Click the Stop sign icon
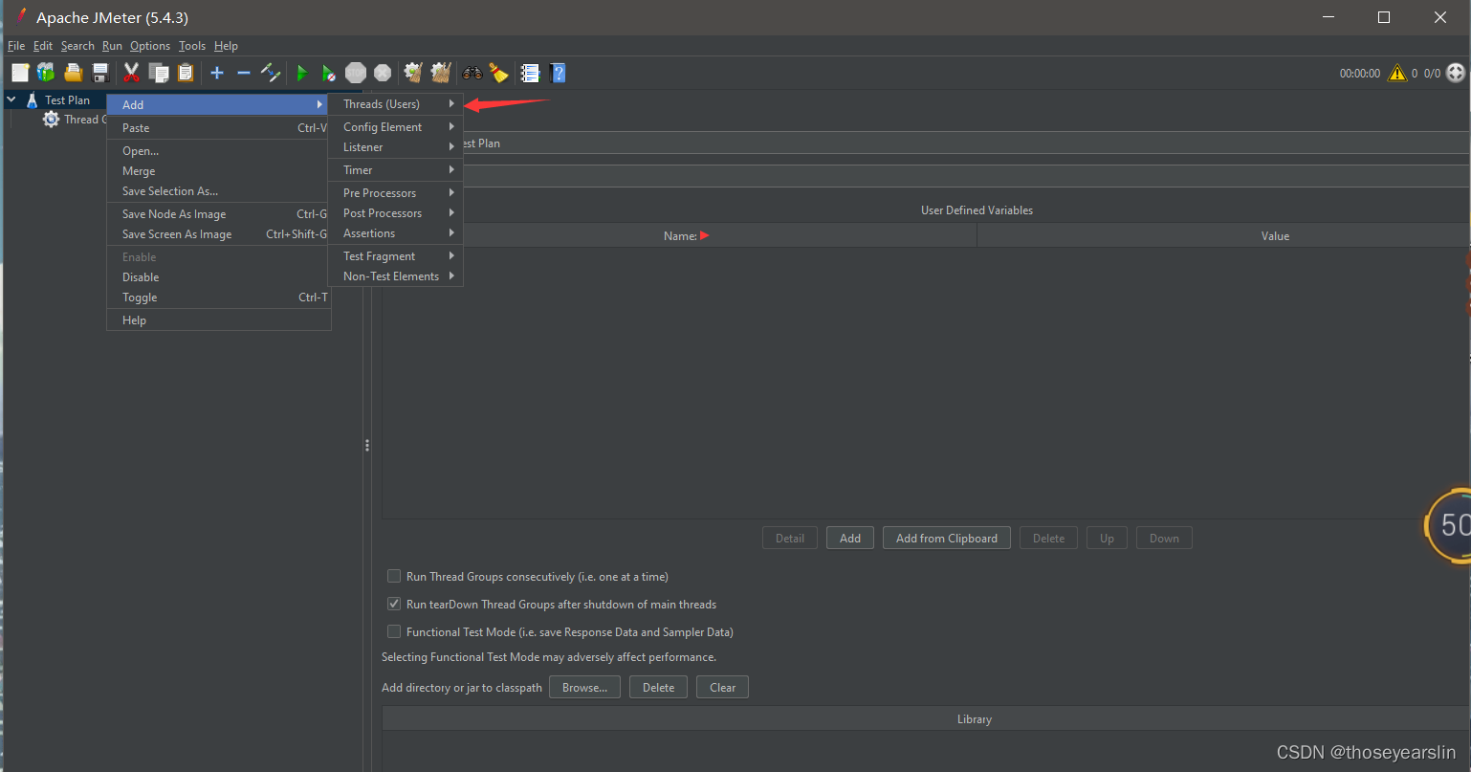The height and width of the screenshot is (772, 1471). pos(356,73)
